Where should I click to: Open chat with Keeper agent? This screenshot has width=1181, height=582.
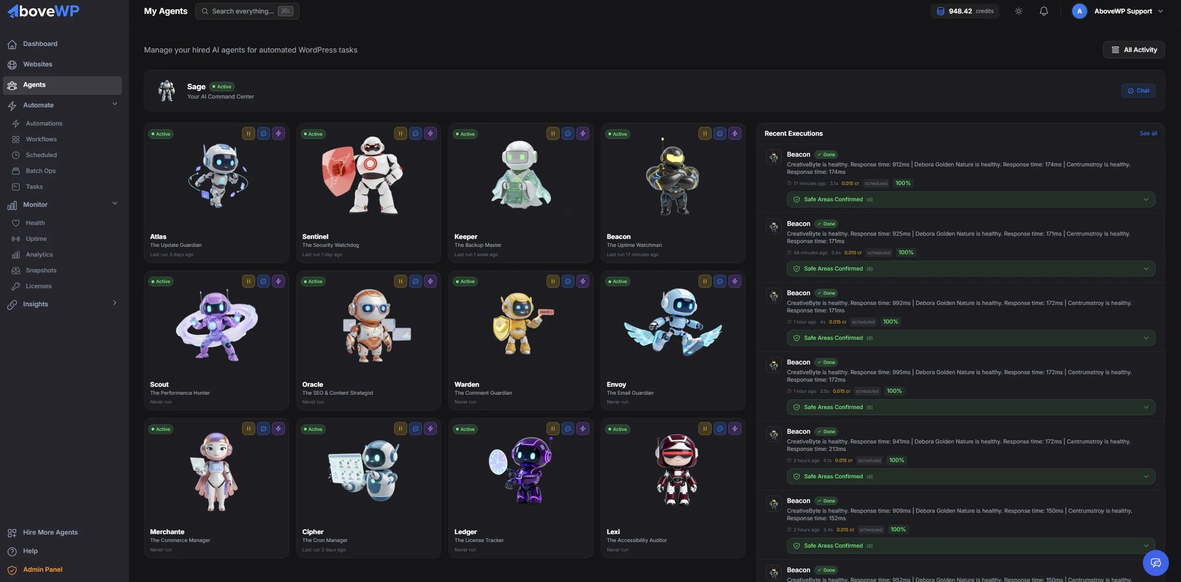[568, 133]
